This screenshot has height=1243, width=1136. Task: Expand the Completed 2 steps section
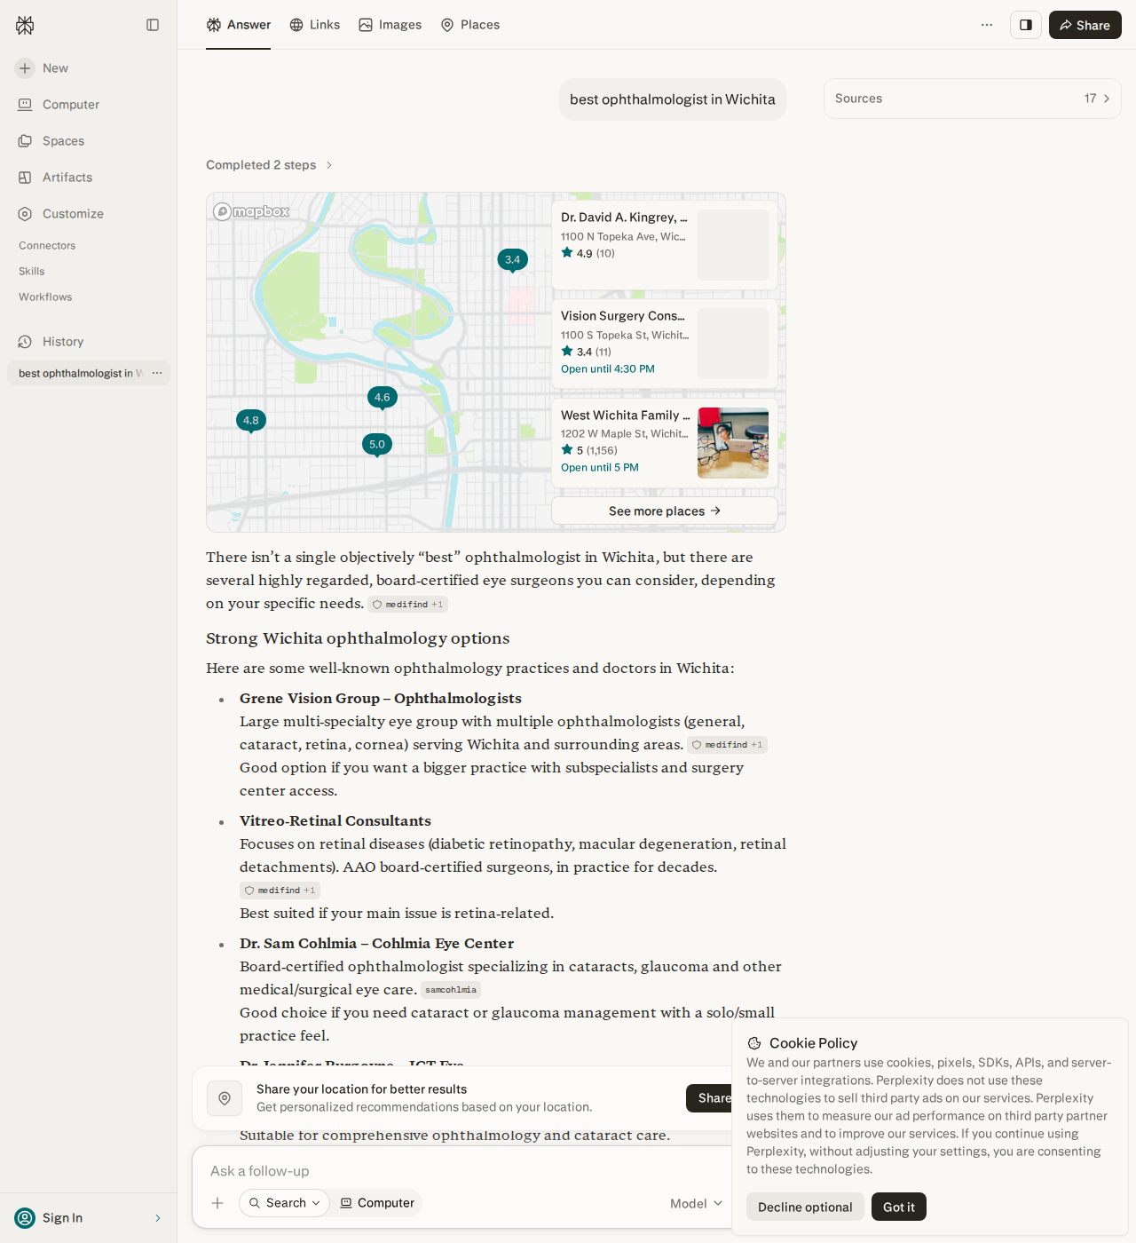tap(269, 165)
